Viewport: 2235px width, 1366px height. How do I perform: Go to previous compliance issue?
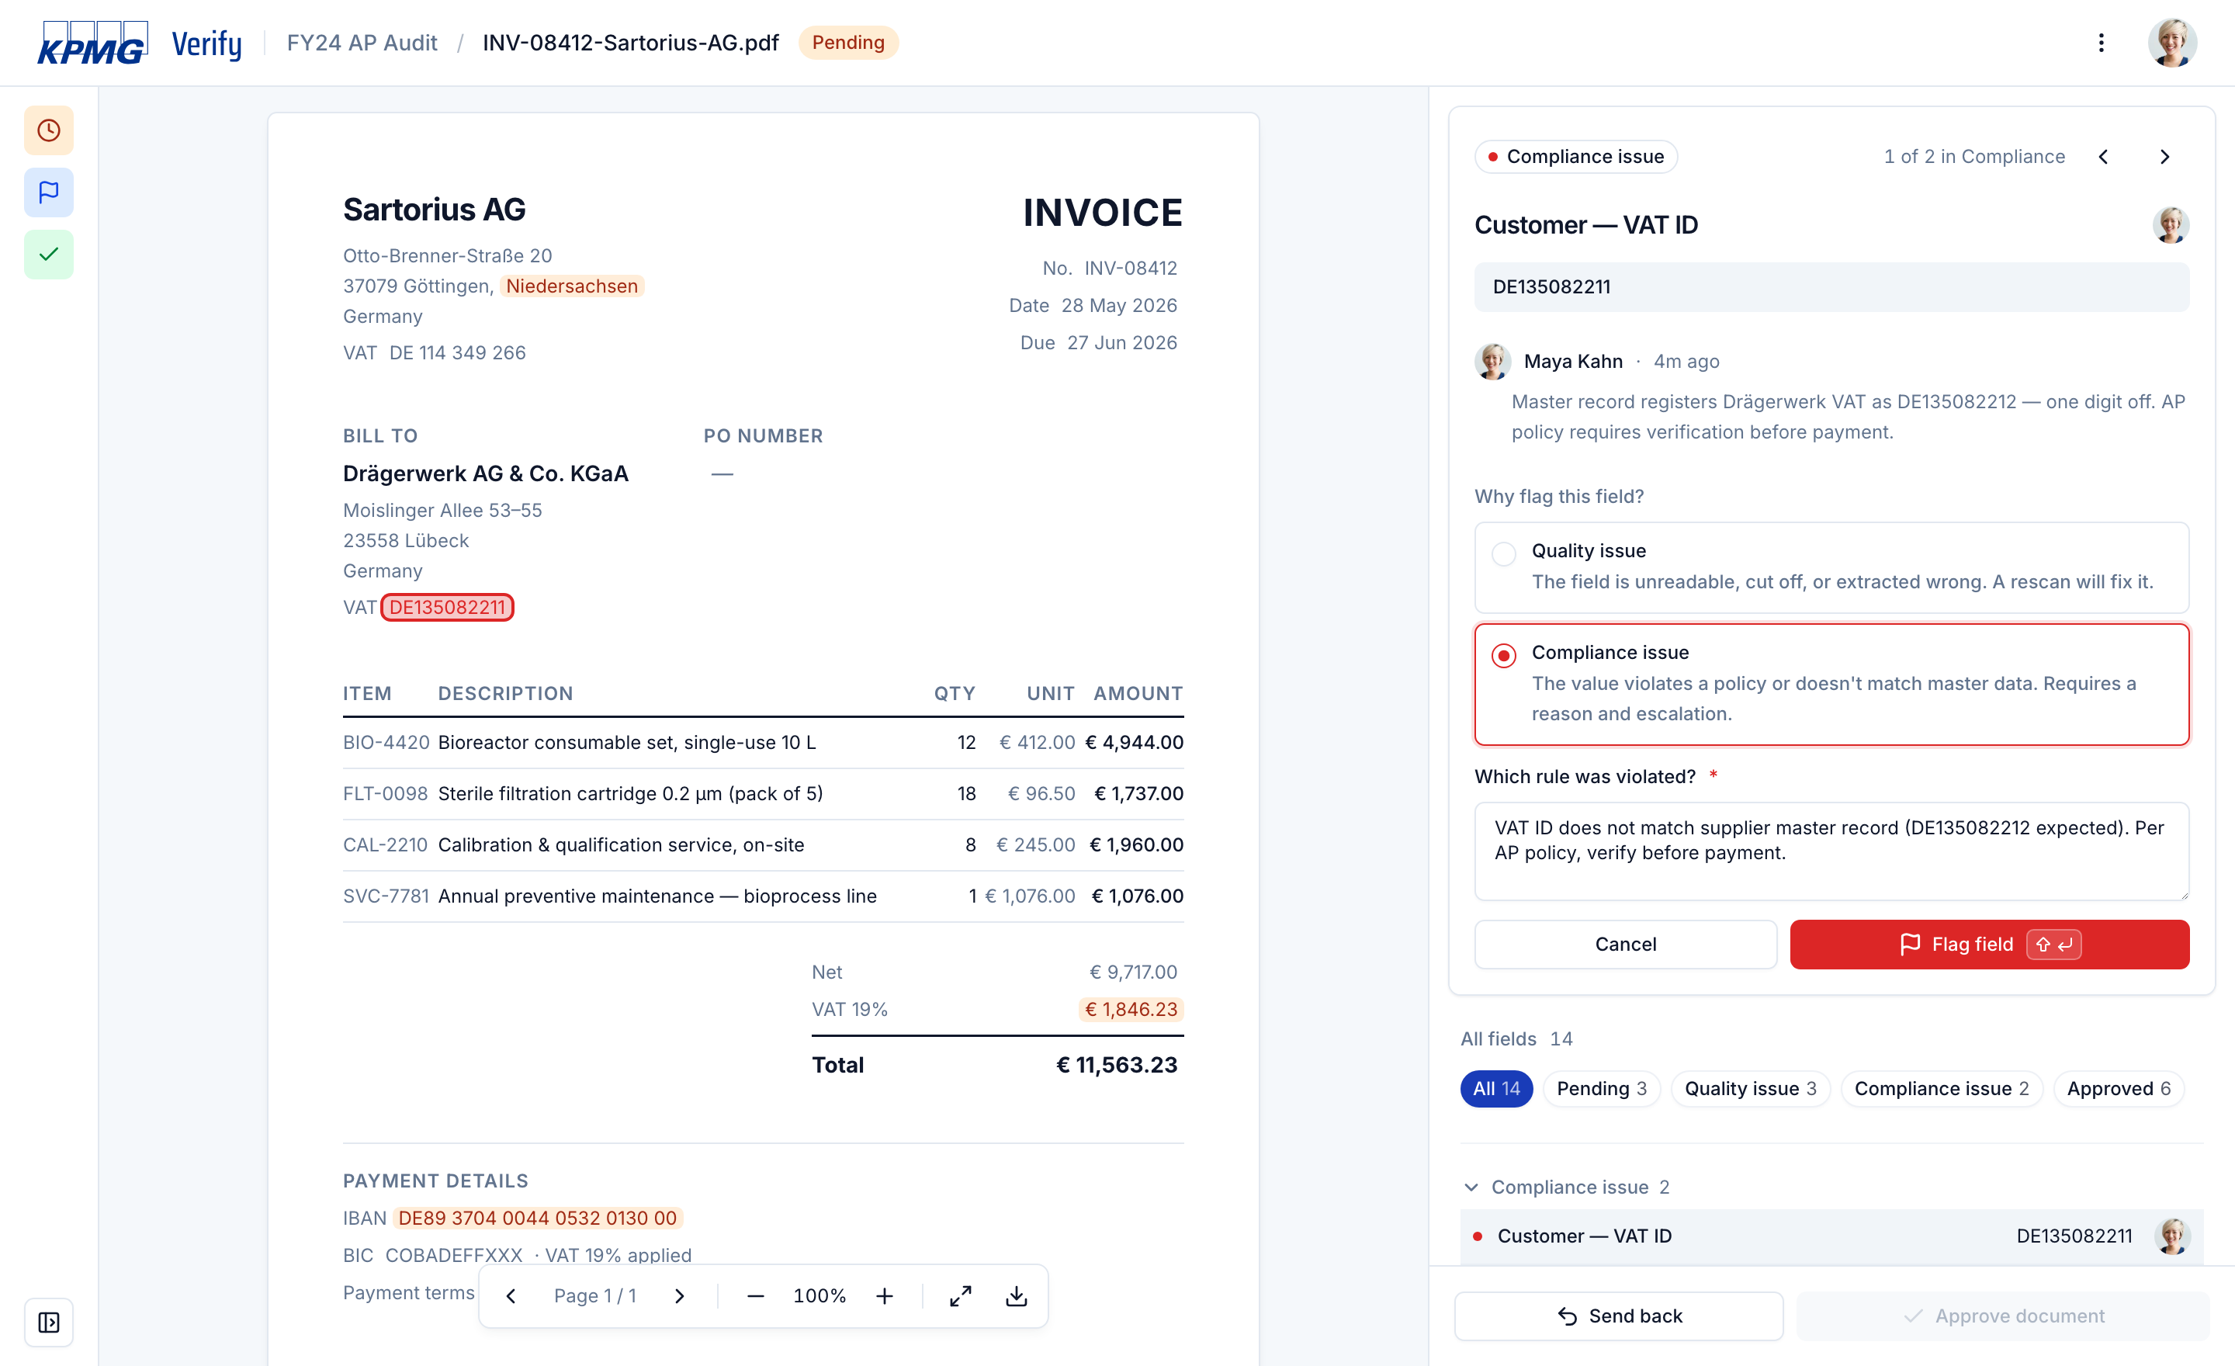tap(2104, 157)
